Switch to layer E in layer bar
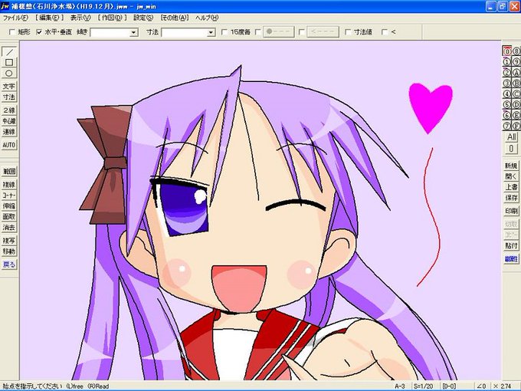 click(516, 115)
